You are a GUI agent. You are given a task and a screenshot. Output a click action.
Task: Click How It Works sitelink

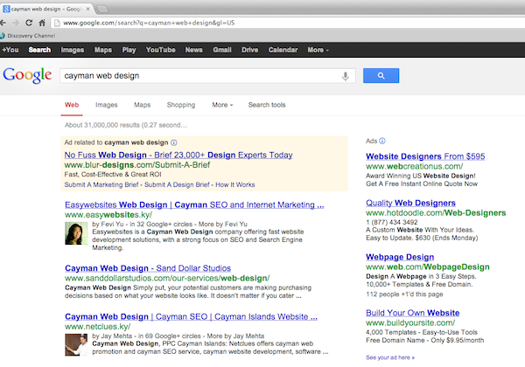tap(235, 185)
